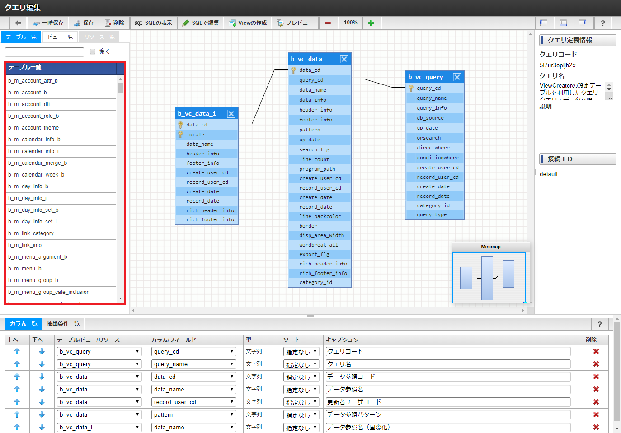Delete the pattern row with red X
The height and width of the screenshot is (433, 621).
pos(596,414)
